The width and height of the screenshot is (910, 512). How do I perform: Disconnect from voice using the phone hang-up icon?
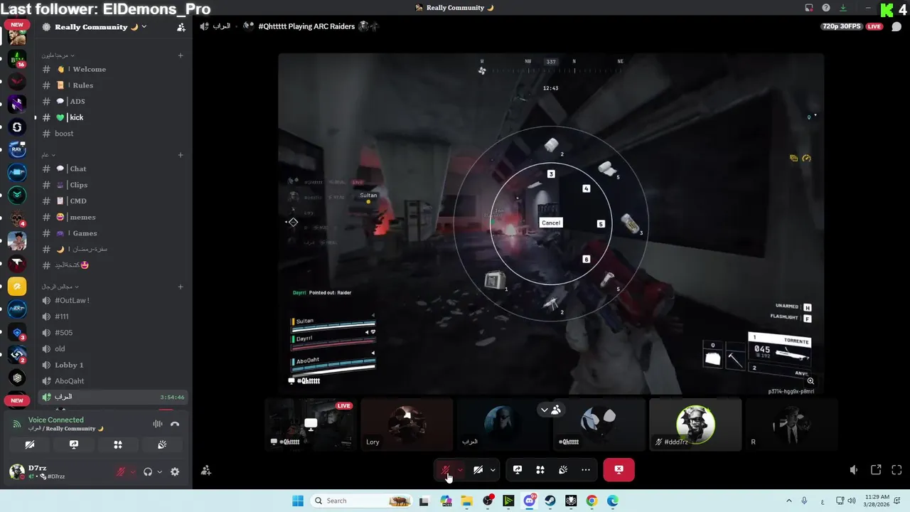175,424
